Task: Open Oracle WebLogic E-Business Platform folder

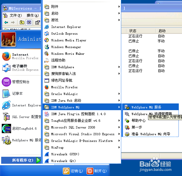Action: [82, 141]
